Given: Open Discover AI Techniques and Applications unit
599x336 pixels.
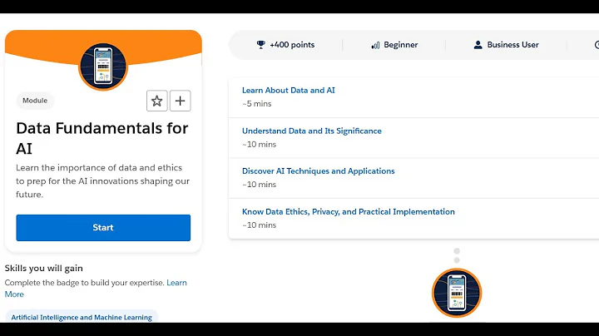Looking at the screenshot, I should coord(318,171).
